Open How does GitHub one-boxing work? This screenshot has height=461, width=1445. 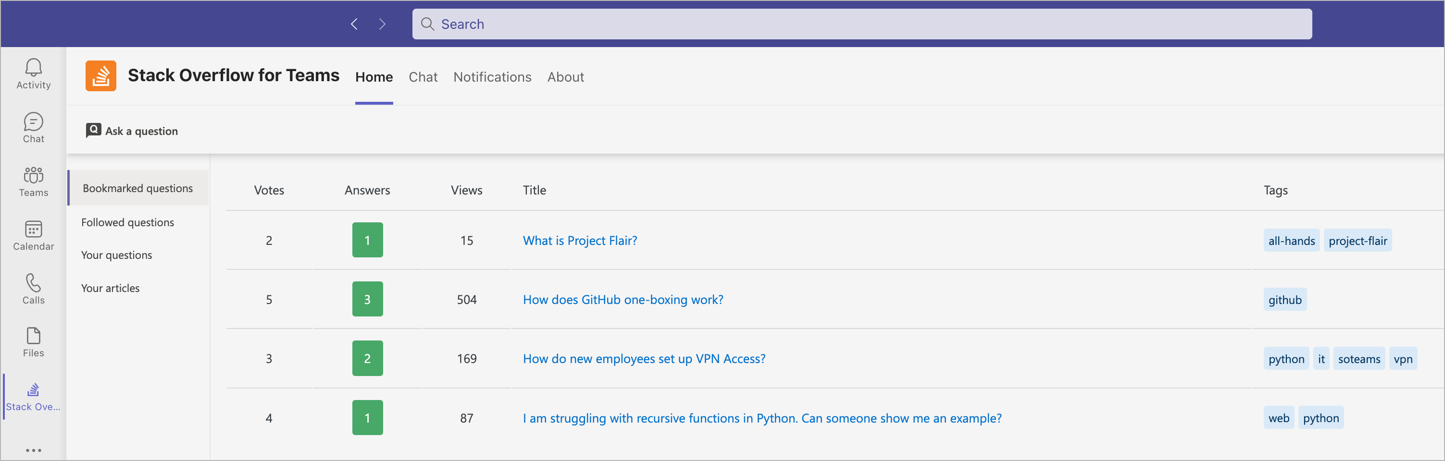[x=623, y=300]
